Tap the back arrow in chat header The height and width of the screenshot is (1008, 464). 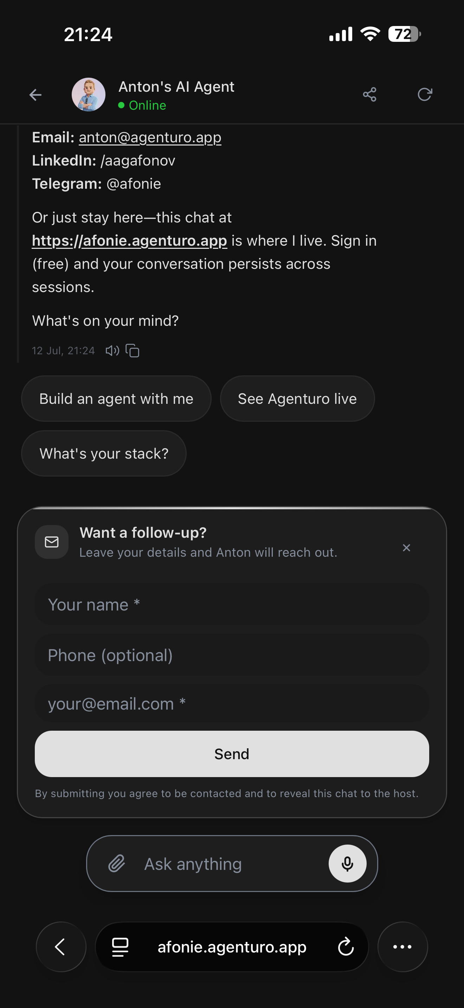35,95
